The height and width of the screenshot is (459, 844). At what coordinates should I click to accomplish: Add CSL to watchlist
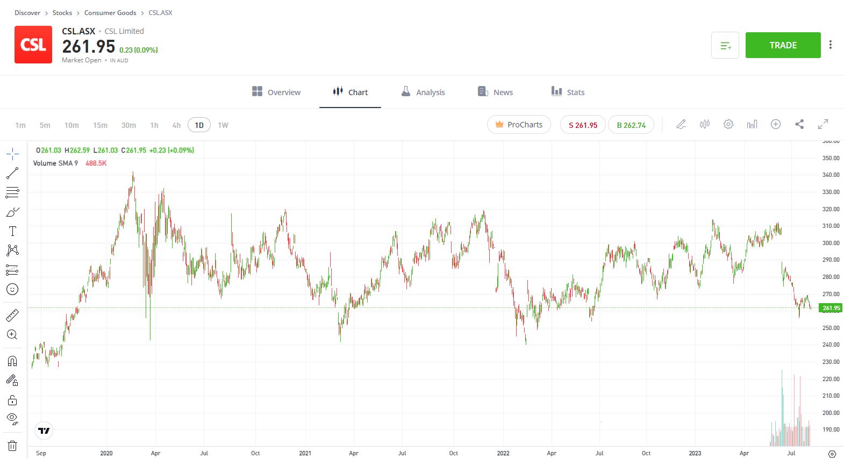(725, 45)
